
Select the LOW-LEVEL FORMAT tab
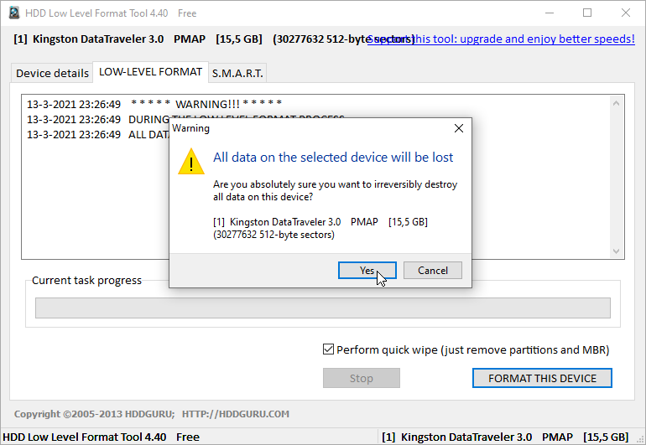pyautogui.click(x=150, y=72)
